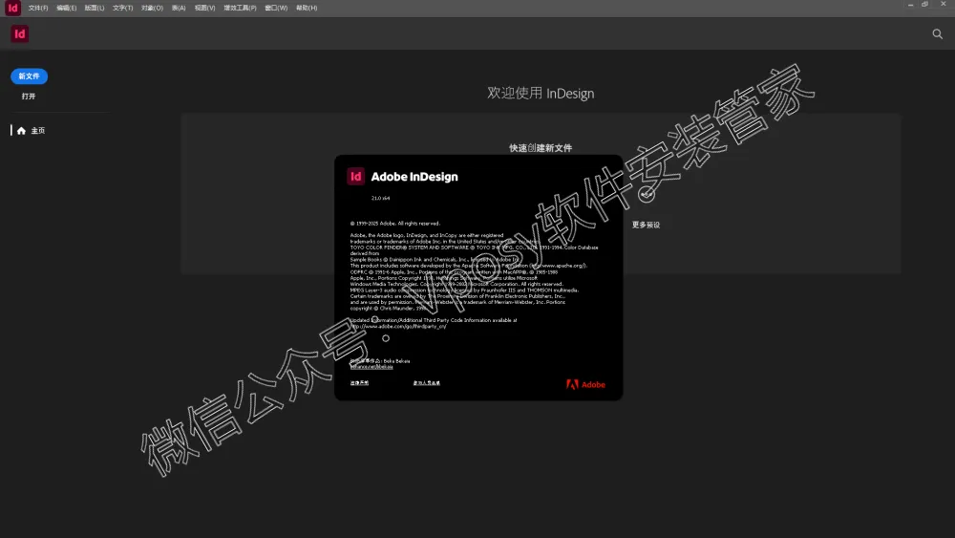
Task: Open the 对象(O) menu
Action: (x=152, y=8)
